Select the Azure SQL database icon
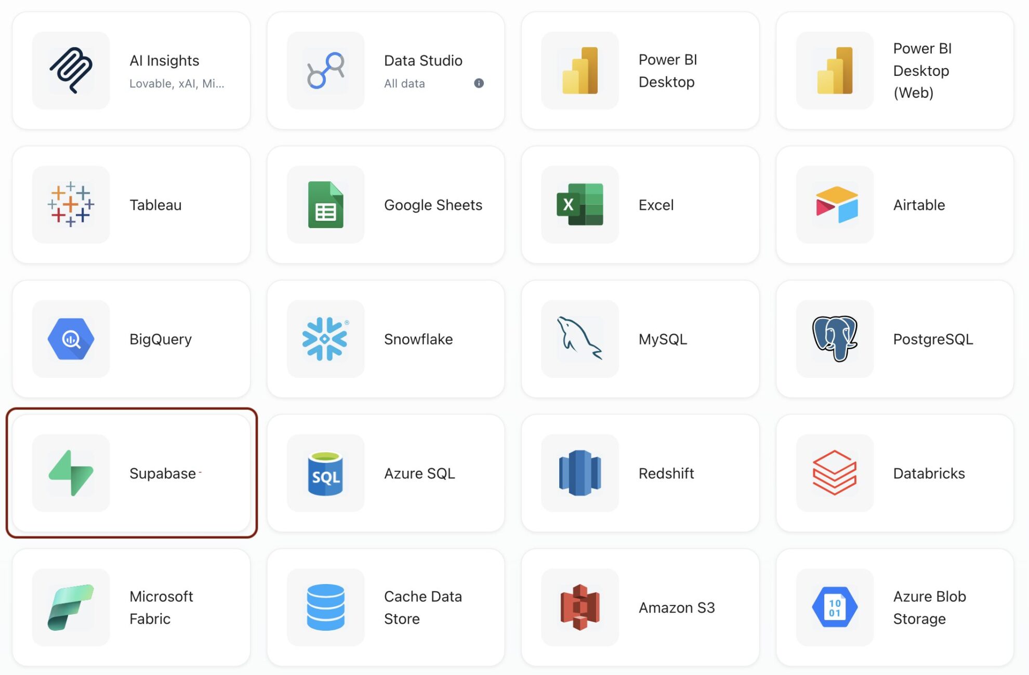1029x675 pixels. [326, 473]
